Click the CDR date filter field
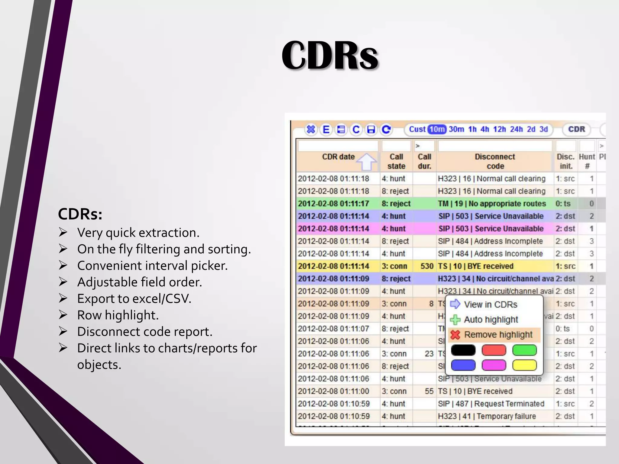This screenshot has width=619, height=464. [x=338, y=146]
